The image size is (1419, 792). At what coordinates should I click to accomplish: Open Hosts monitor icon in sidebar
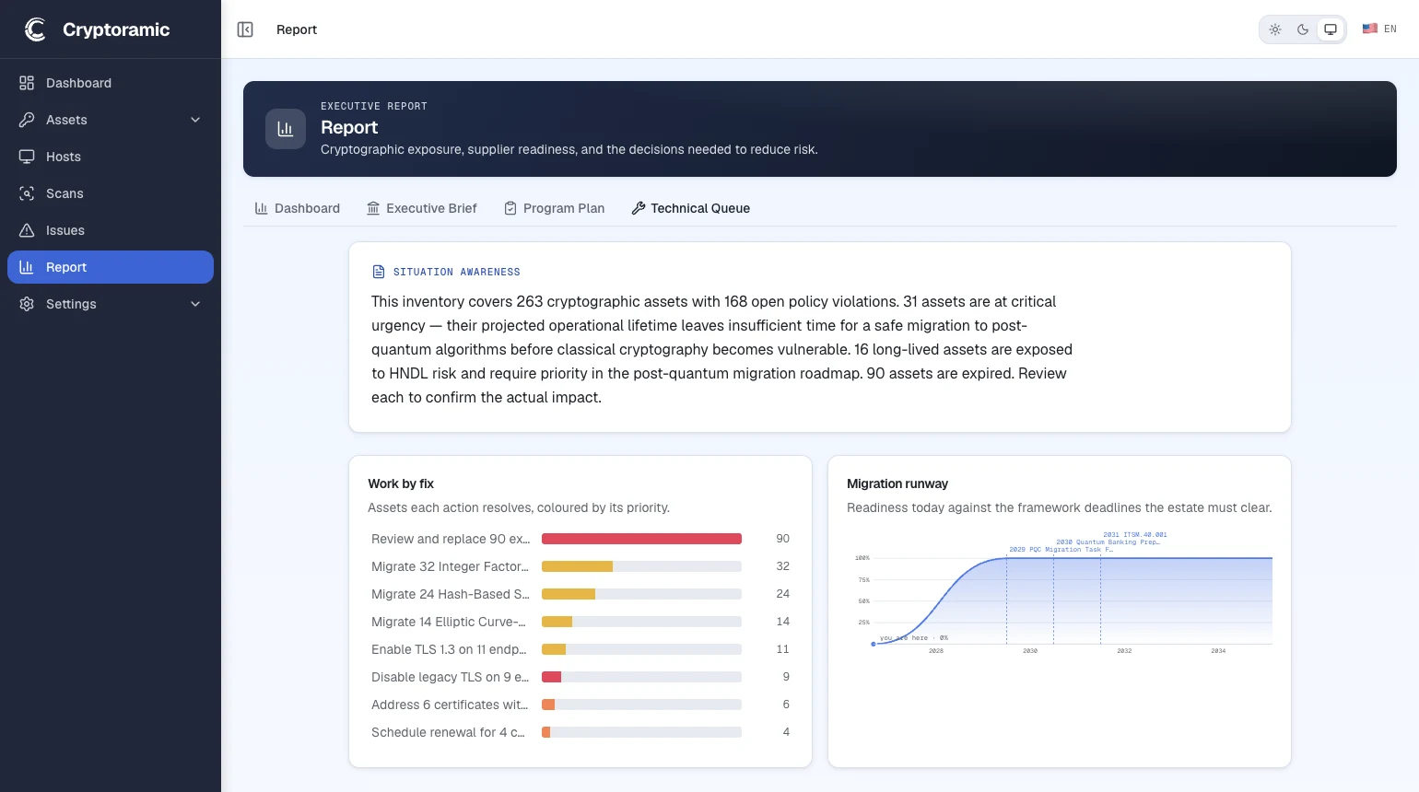(x=27, y=157)
